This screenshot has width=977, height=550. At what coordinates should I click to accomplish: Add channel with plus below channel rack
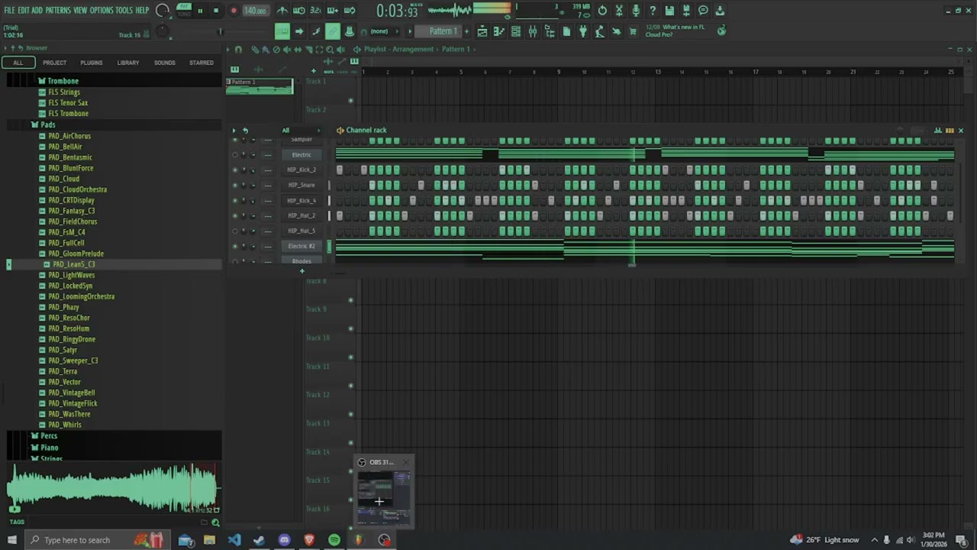[x=301, y=270]
